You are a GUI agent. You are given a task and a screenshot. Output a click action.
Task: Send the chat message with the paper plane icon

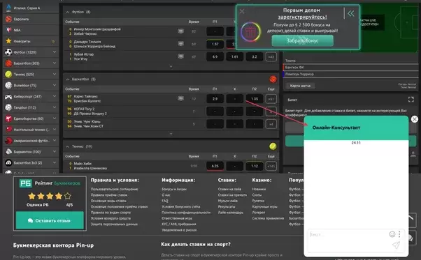[396, 245]
